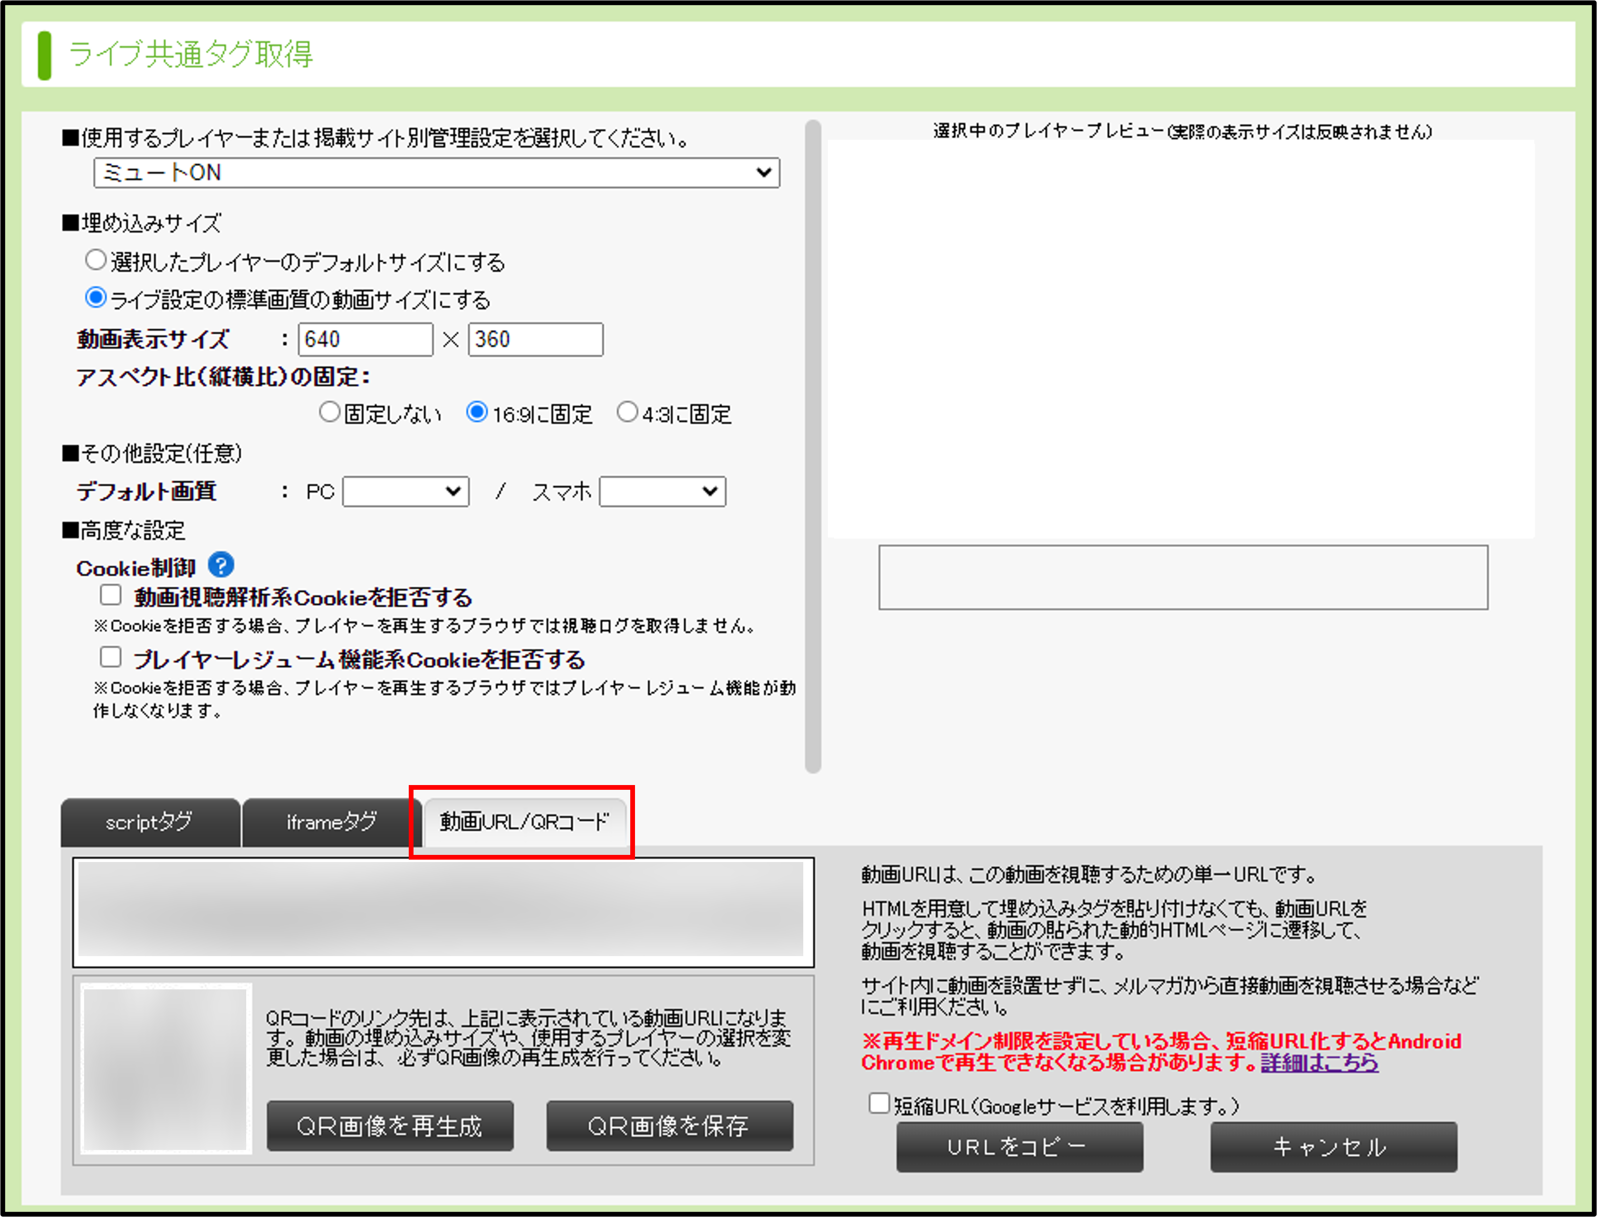Choose the 4:3に固定 aspect ratio option
This screenshot has width=1597, height=1217.
[x=627, y=412]
